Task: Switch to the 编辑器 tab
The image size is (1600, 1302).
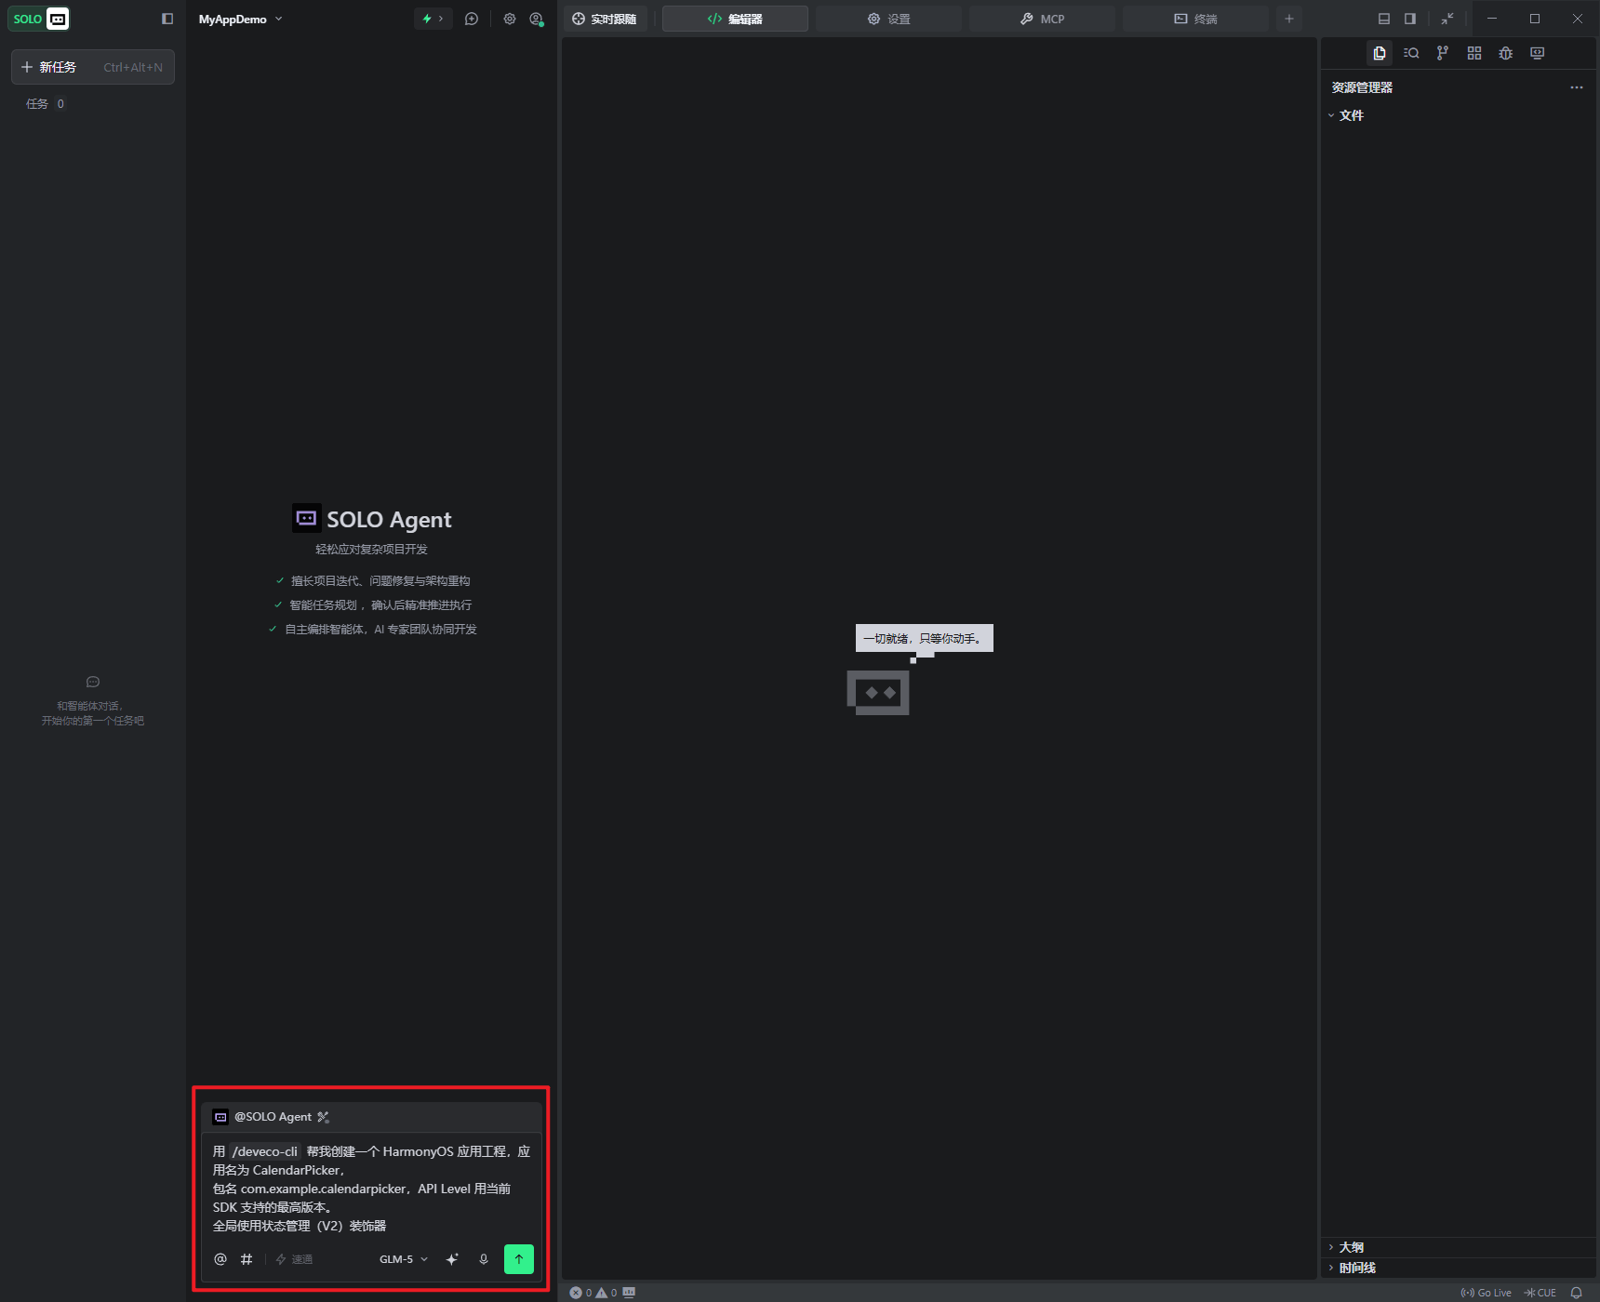Action: click(735, 19)
